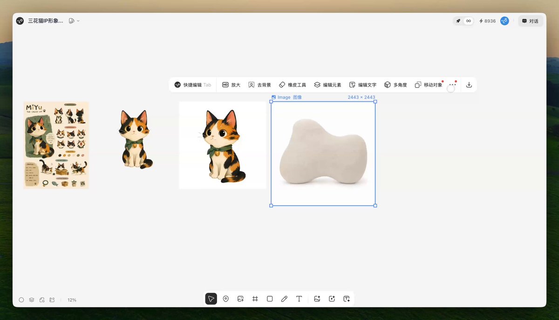Click the 快捷编辑 quick edit button
Viewport: 559px width, 320px height.
(x=192, y=85)
